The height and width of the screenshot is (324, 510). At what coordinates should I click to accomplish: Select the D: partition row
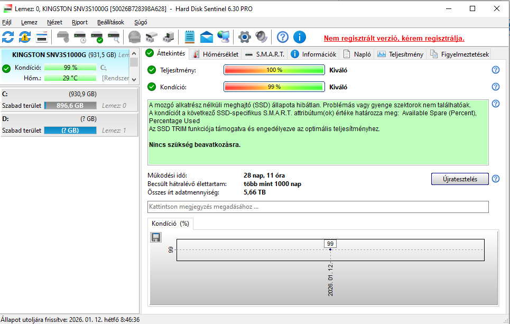(x=69, y=124)
